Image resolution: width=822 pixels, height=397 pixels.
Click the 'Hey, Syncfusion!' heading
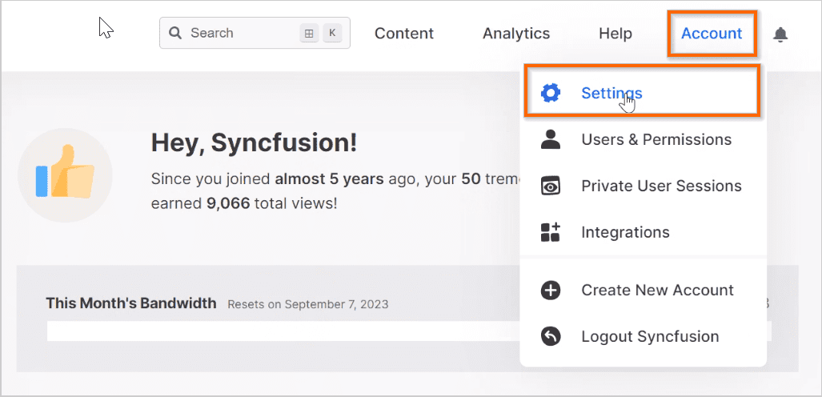(x=255, y=142)
